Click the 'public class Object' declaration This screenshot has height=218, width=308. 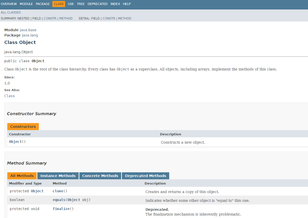[x=24, y=61]
